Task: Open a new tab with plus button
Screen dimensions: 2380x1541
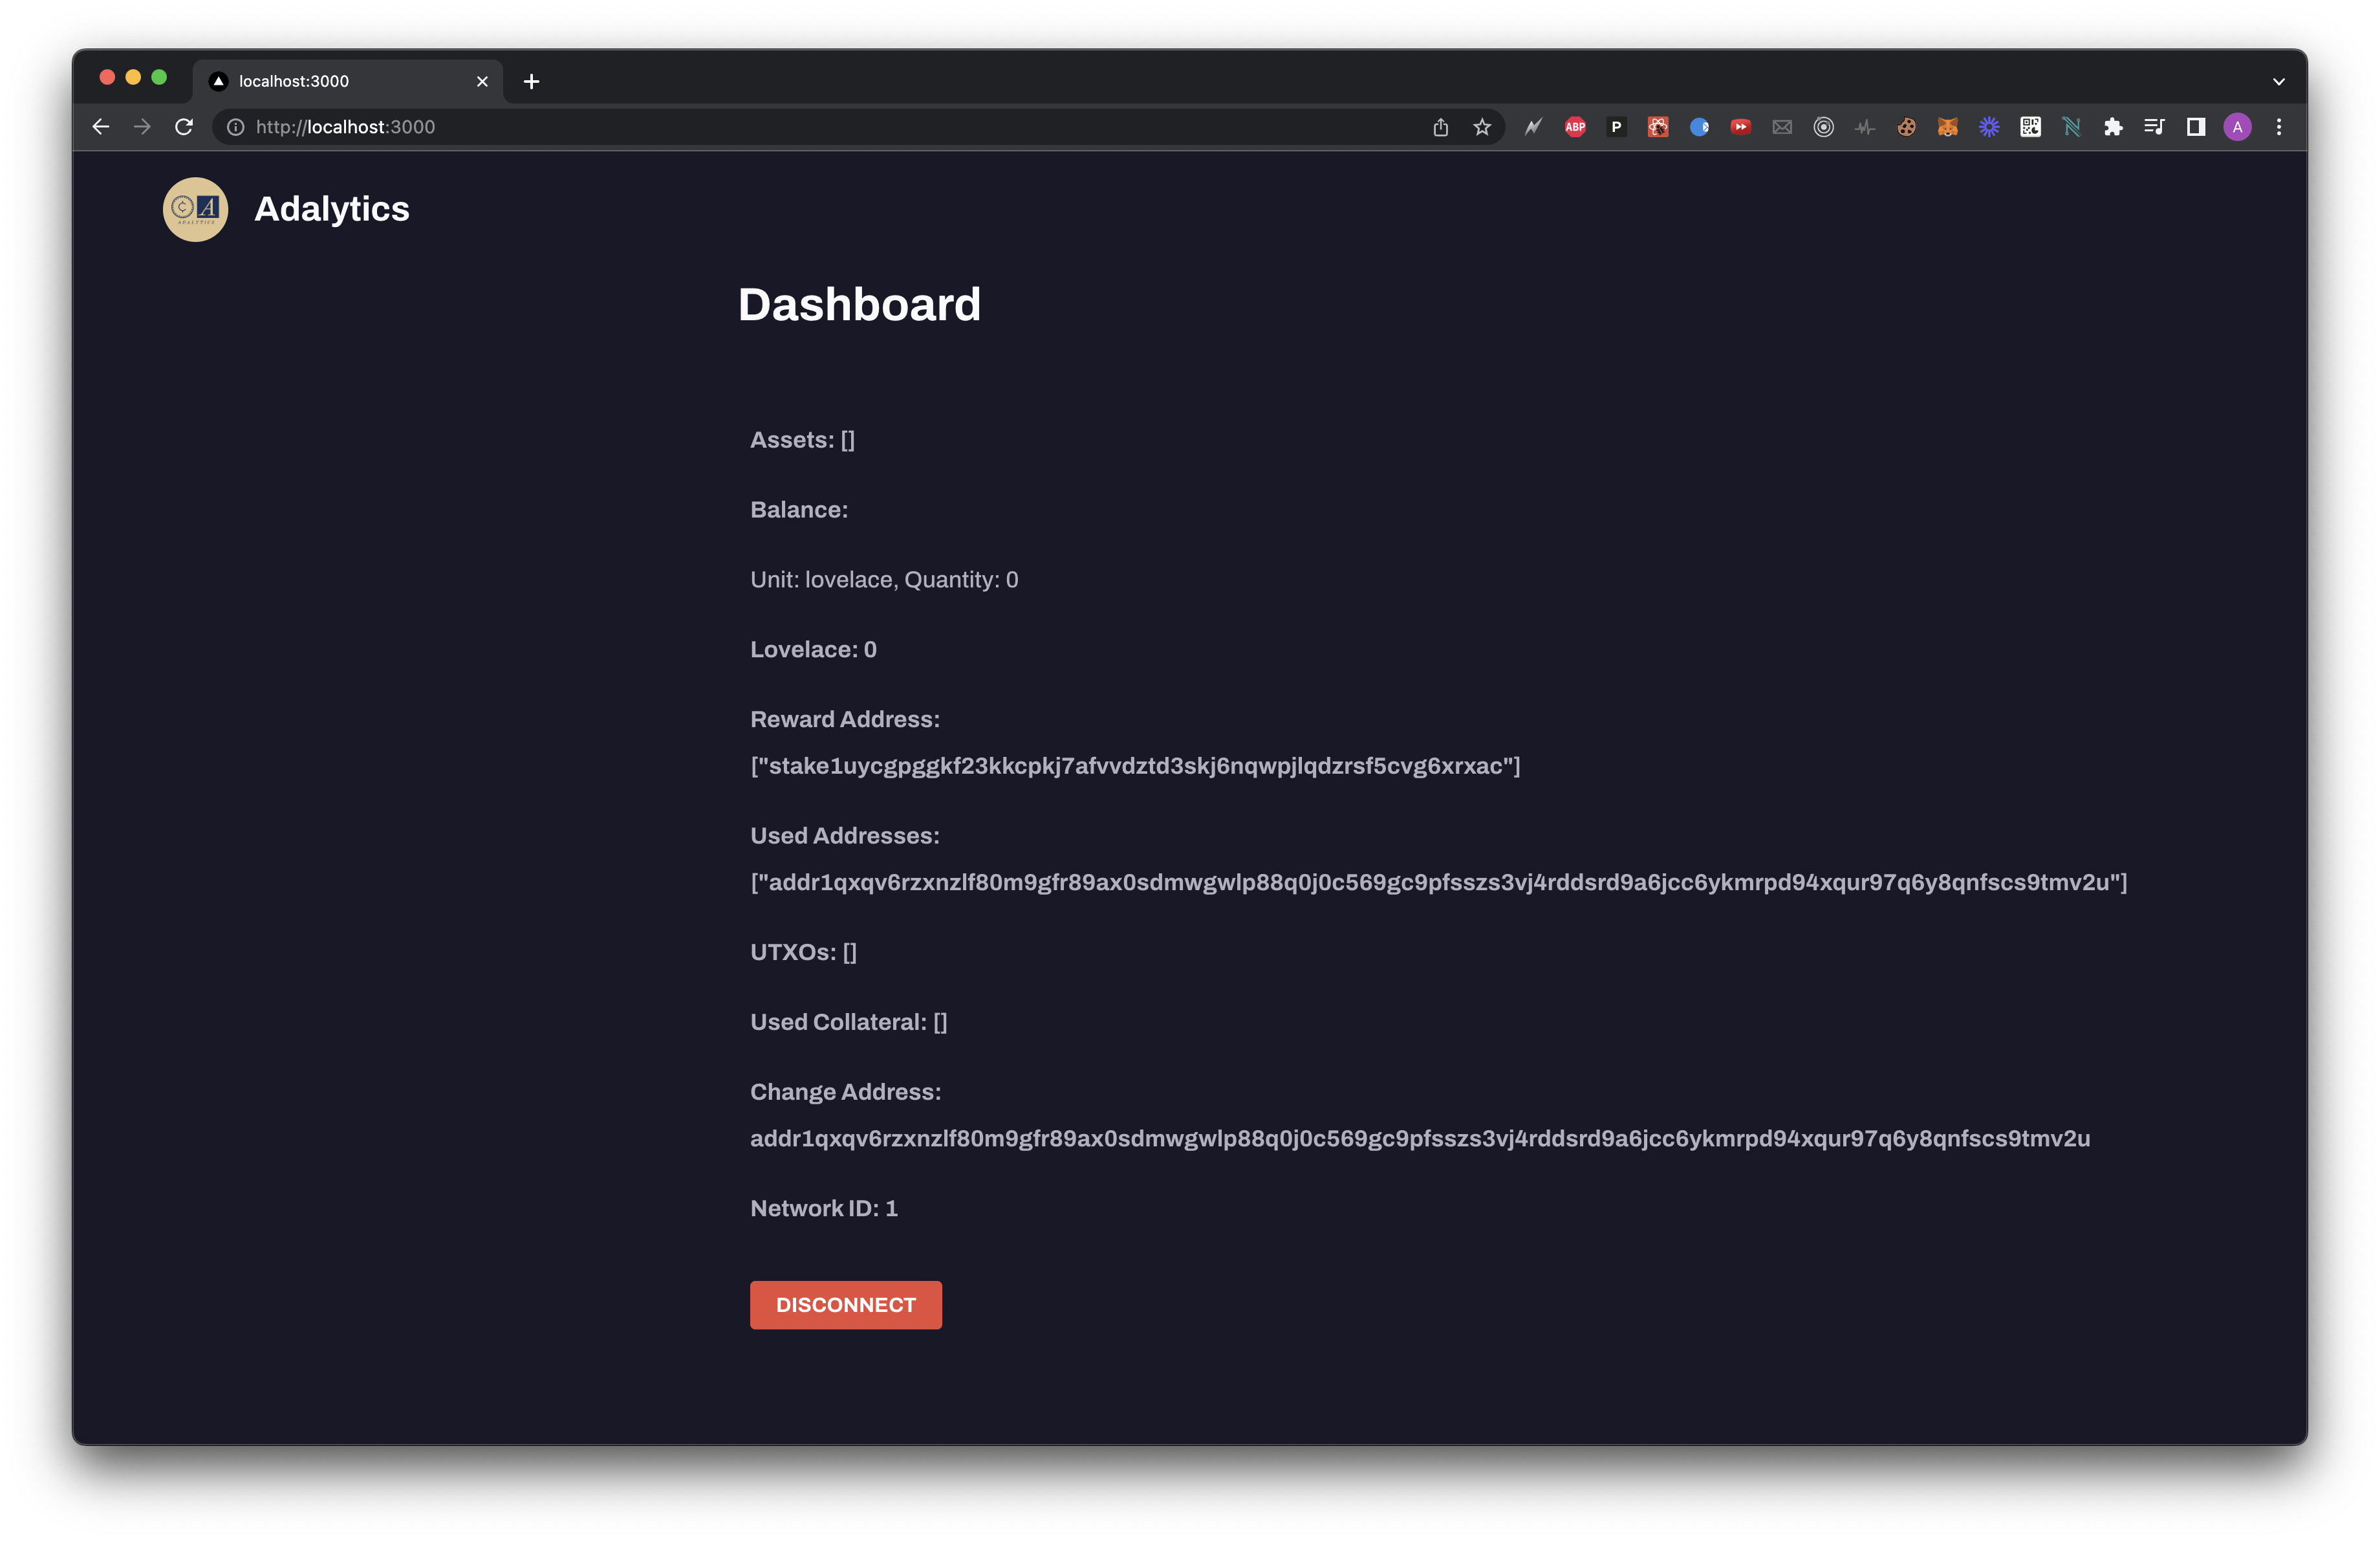Action: (531, 82)
